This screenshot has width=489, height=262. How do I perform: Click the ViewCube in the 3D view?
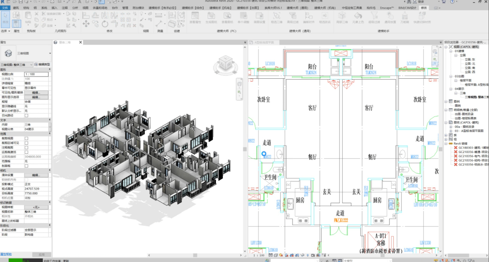pos(225,63)
